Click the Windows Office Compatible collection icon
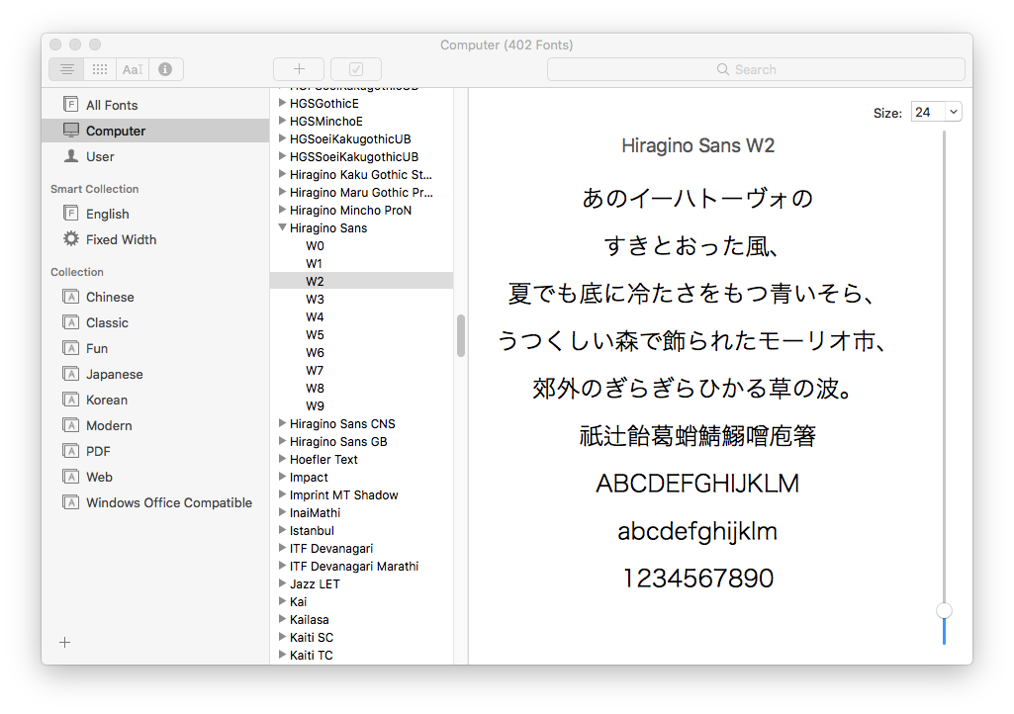Screen dimensions: 1014x714 pyautogui.click(x=70, y=502)
